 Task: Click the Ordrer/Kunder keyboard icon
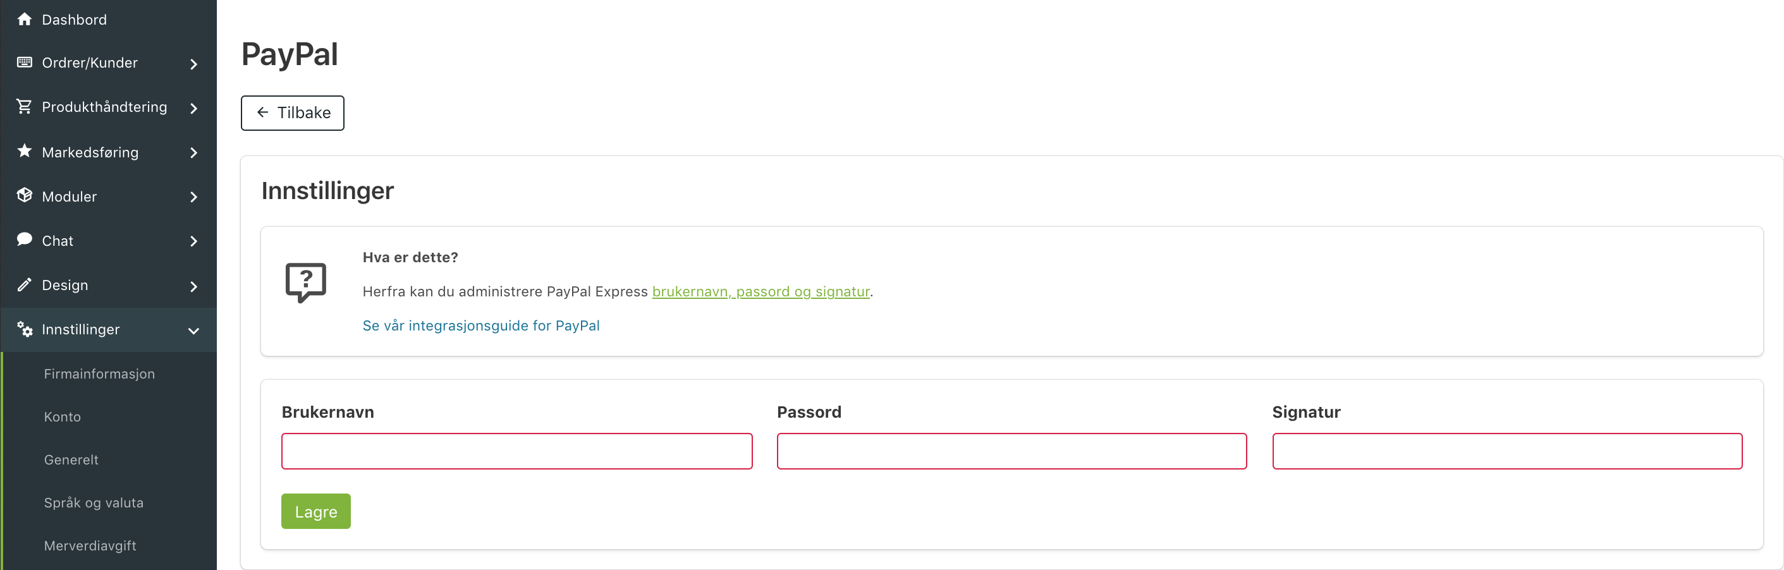[24, 63]
